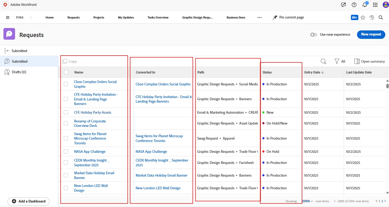389x207 pixels.
Task: Open the Graphic Design Requ... pinned tab
Action: point(198,17)
